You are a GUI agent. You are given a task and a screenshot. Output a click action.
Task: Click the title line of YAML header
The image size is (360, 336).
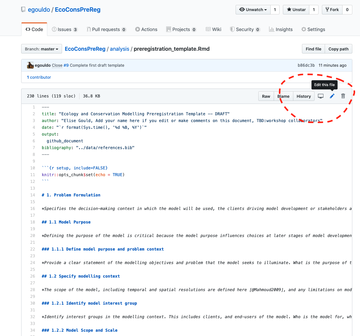136,114
